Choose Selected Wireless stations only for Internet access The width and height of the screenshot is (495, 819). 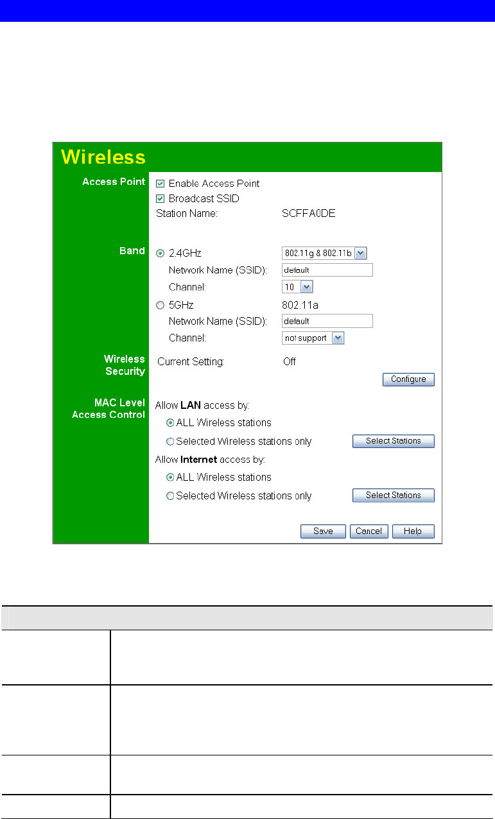click(x=170, y=496)
